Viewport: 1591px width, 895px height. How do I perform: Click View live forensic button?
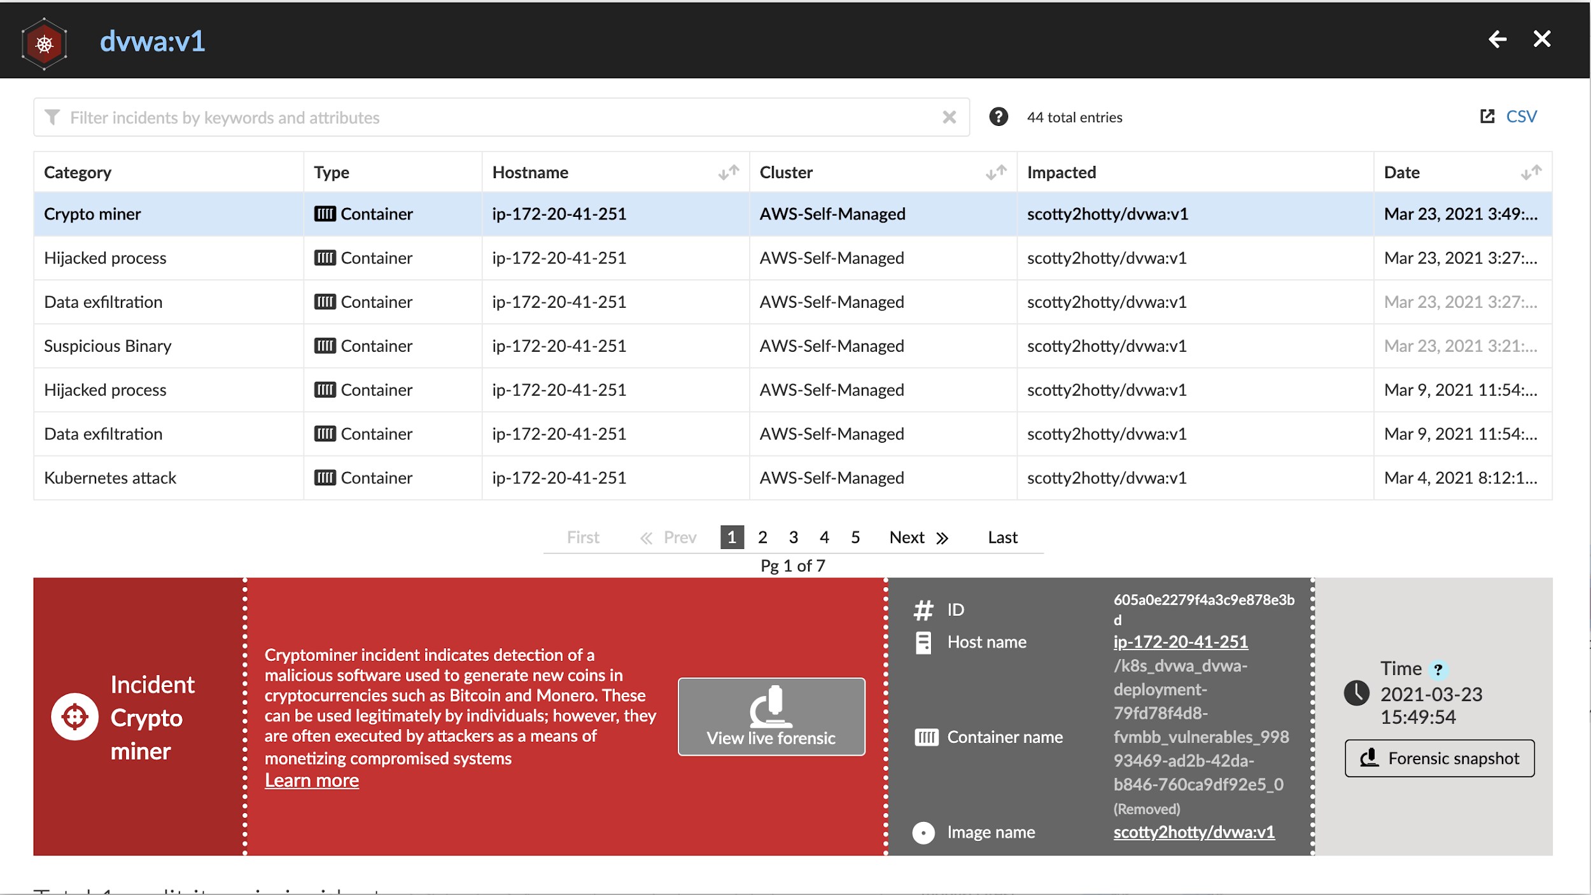[x=771, y=717]
